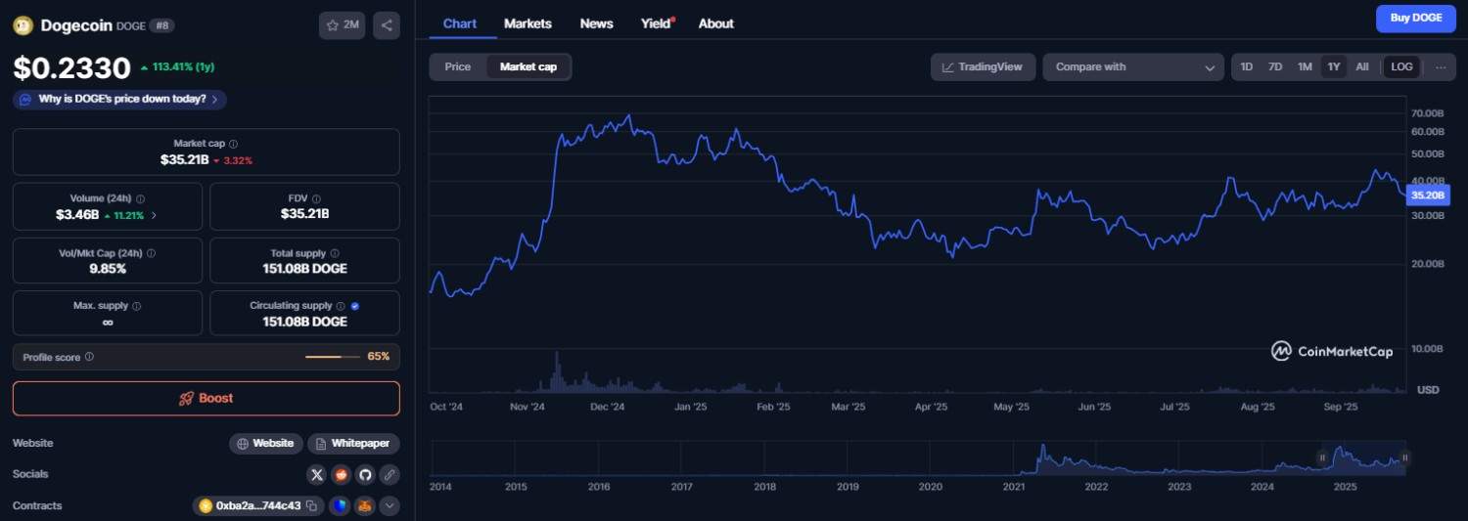This screenshot has width=1468, height=521.
Task: Click the Buy DOGE button
Action: [1416, 19]
